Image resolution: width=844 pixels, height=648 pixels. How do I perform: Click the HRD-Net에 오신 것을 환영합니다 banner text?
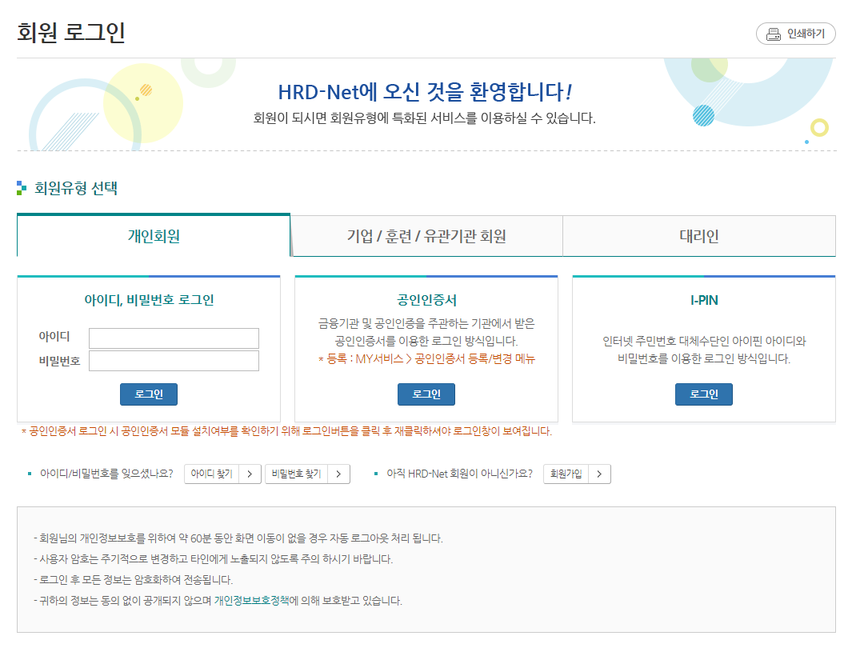426,91
